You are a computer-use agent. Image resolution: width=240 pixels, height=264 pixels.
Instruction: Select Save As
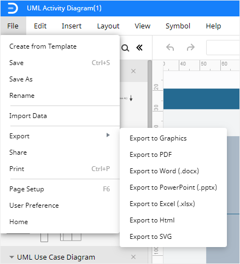click(x=60, y=79)
